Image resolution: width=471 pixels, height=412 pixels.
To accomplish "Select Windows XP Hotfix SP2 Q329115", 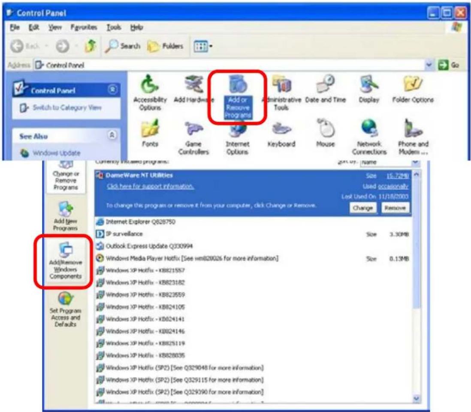I will tap(253, 380).
